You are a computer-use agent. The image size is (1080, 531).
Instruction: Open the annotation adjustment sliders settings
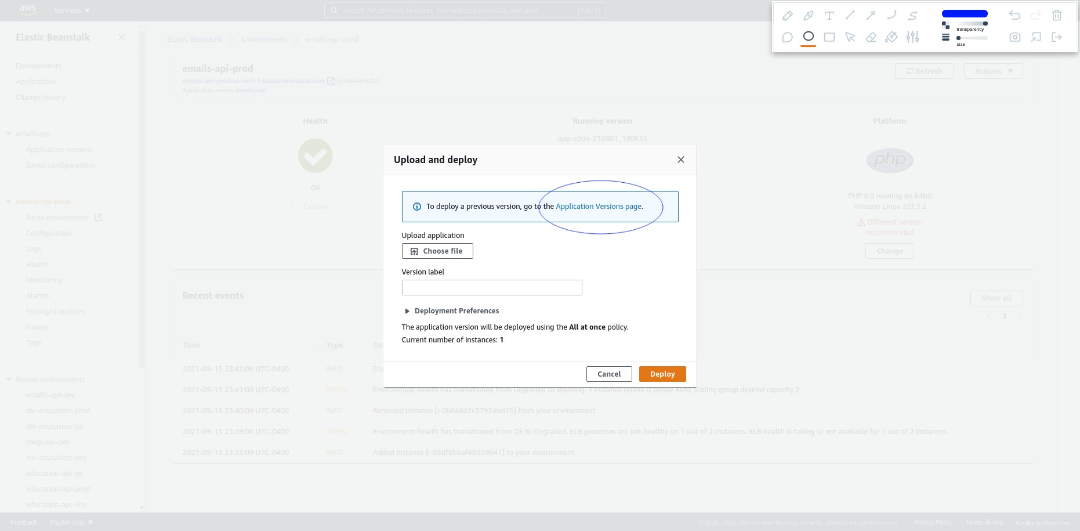[x=912, y=37]
